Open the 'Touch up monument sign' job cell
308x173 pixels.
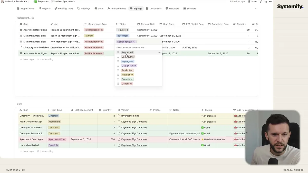tap(66, 36)
